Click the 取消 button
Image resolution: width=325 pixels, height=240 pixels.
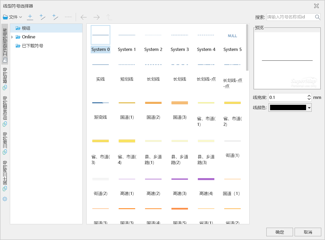tap(308, 232)
